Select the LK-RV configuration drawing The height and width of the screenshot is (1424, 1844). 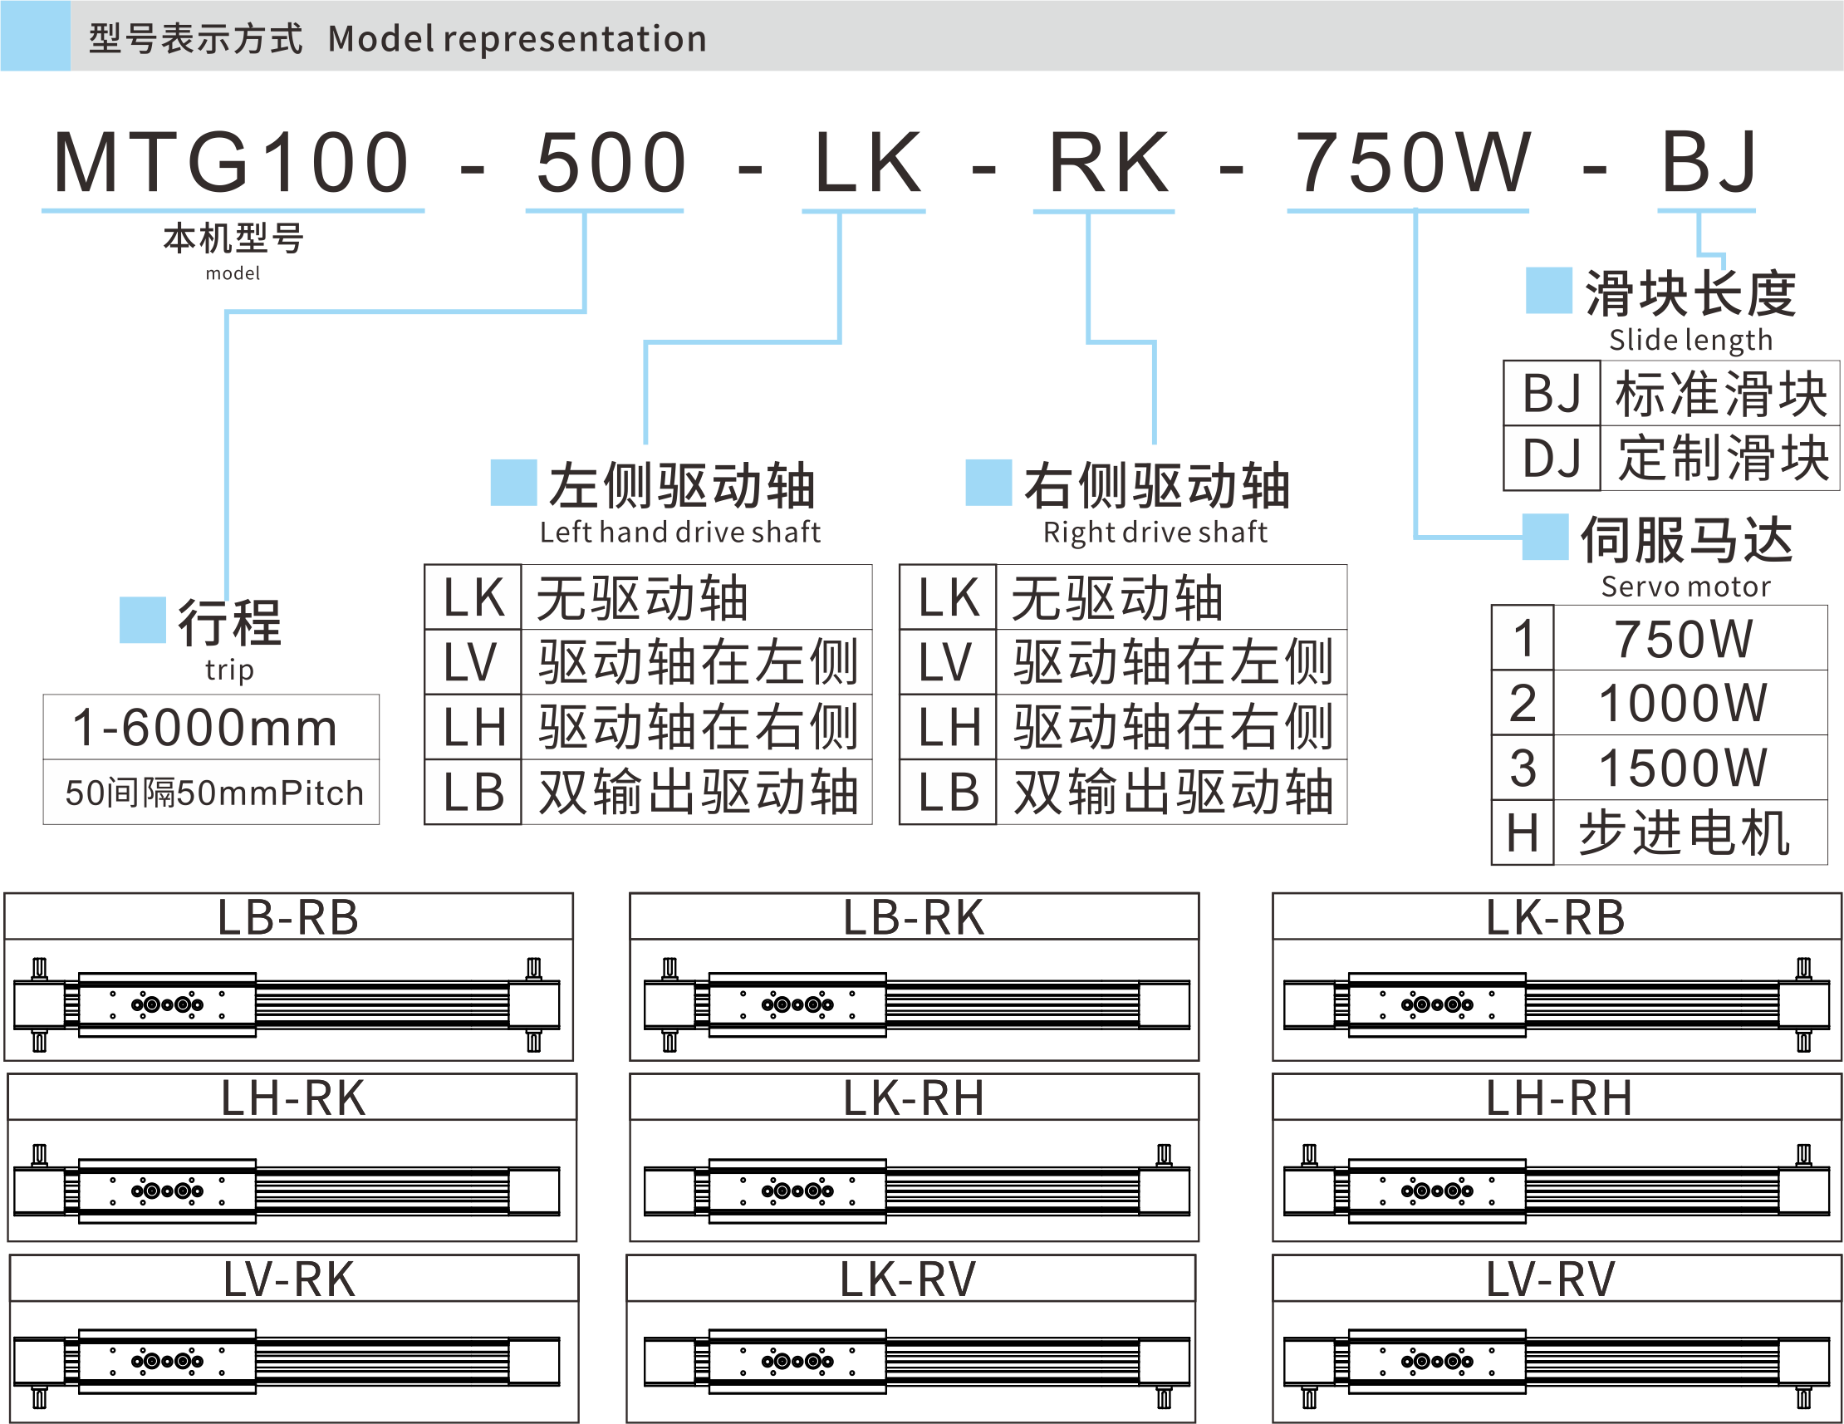[x=915, y=1362]
